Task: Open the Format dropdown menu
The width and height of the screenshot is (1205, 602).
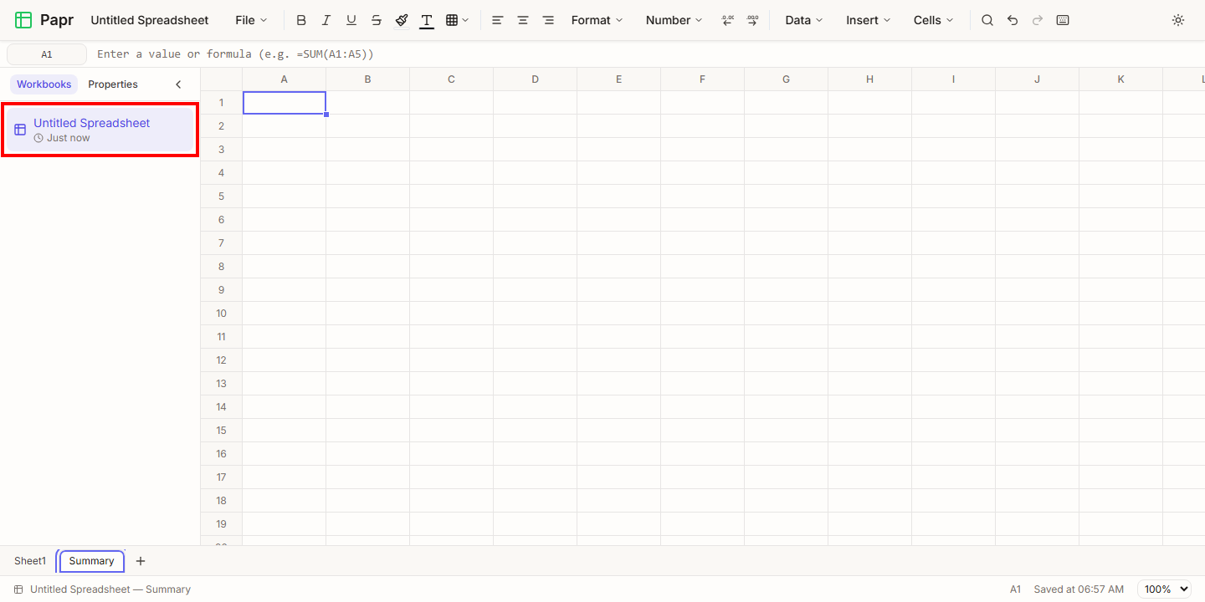Action: (597, 20)
